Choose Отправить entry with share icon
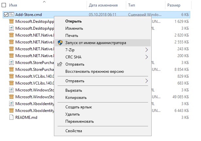The image size is (201, 141). point(103,64)
